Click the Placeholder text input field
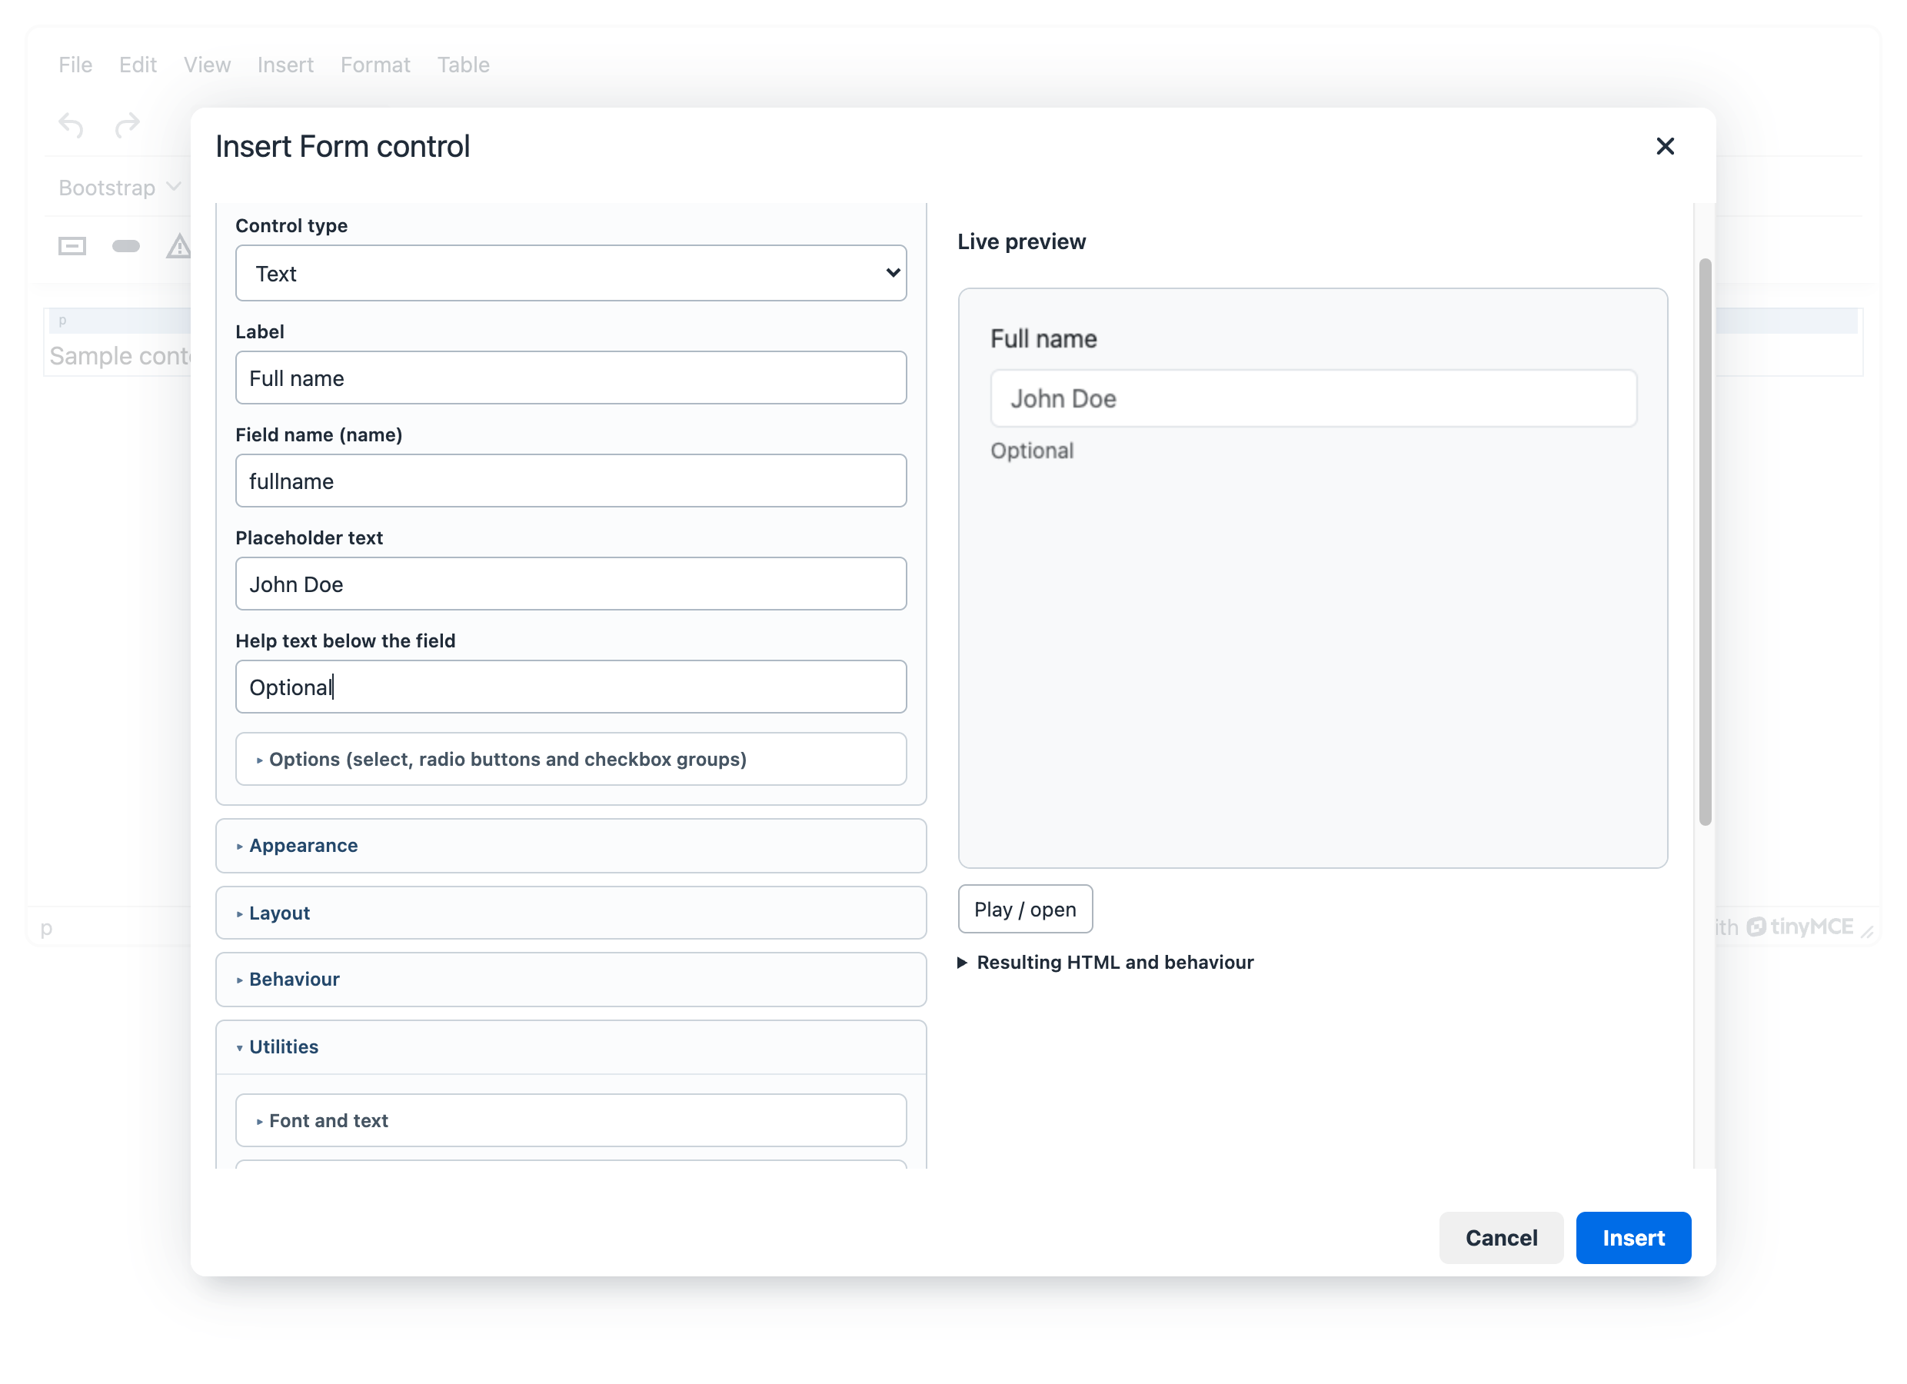This screenshot has width=1907, height=1384. pos(571,584)
